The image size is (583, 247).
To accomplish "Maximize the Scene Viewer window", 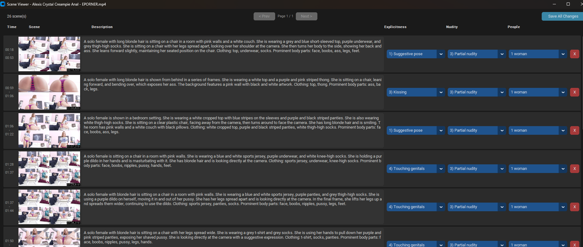I will [568, 4].
